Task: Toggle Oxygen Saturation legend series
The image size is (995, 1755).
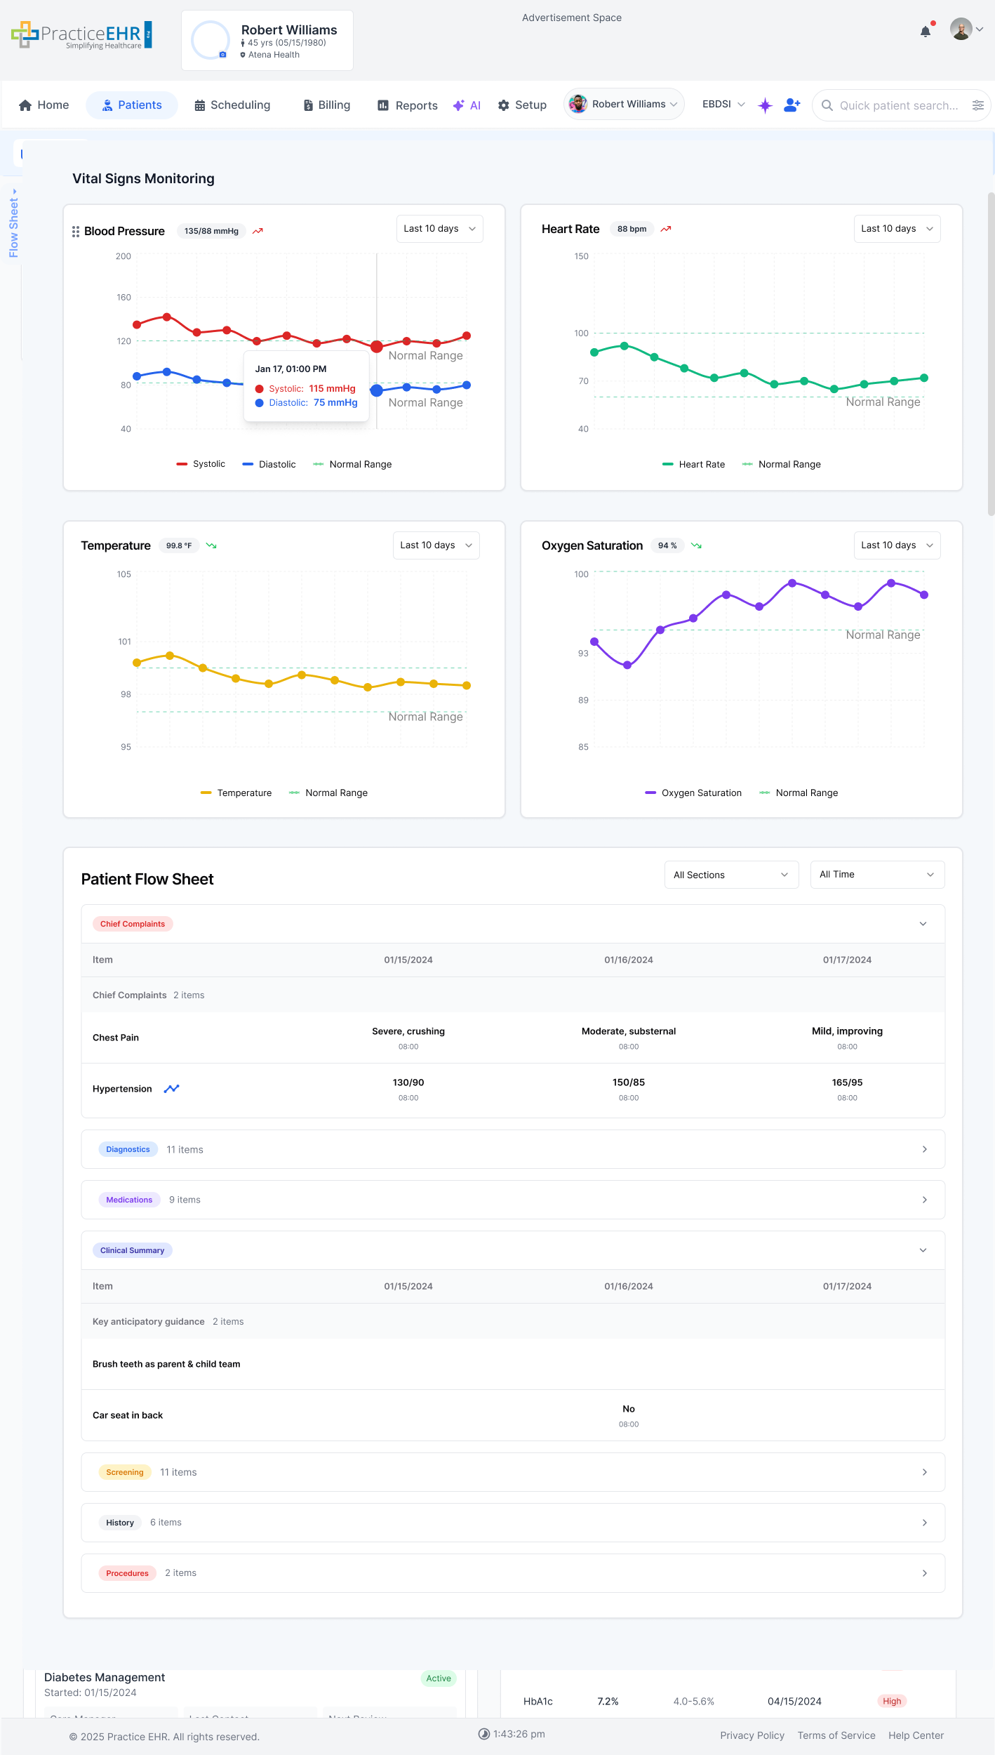Action: click(x=693, y=793)
